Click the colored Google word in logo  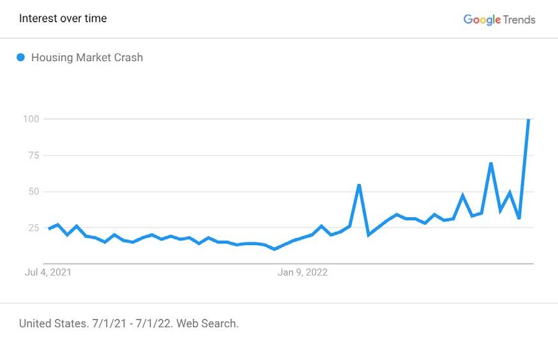[482, 20]
